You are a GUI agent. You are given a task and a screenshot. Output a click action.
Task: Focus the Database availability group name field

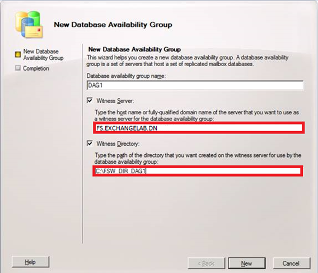[x=195, y=85]
